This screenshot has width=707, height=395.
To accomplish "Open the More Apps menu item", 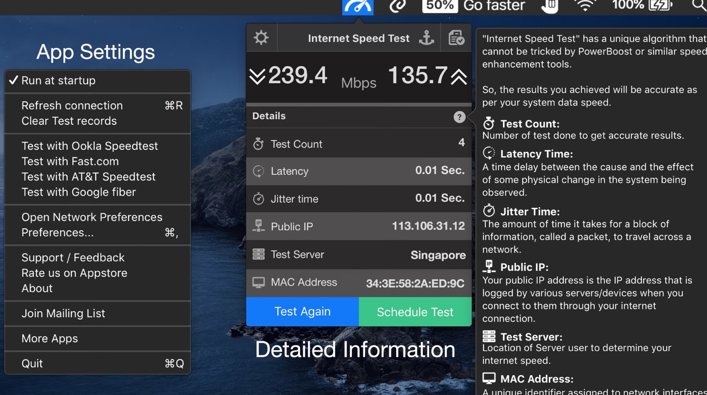I will click(98, 339).
